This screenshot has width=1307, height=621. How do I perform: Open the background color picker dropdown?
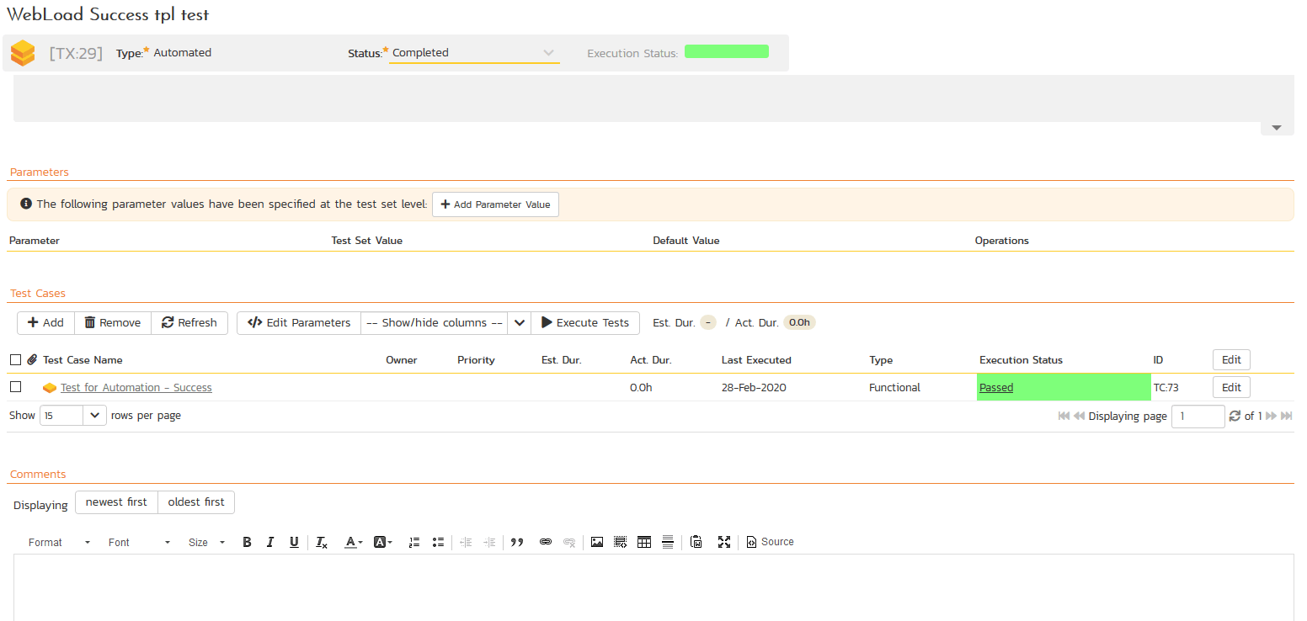pyautogui.click(x=383, y=542)
